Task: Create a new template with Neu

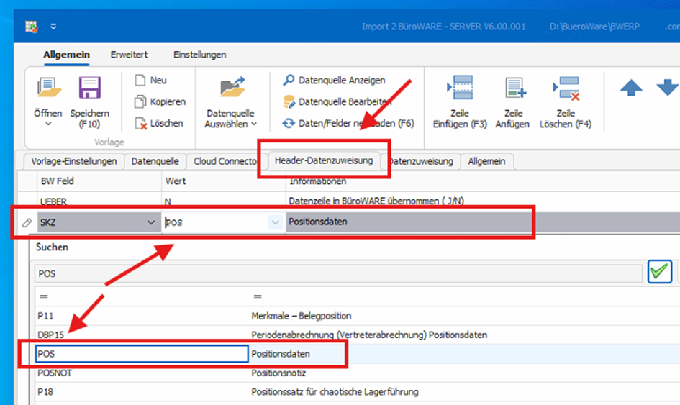Action: coord(151,81)
